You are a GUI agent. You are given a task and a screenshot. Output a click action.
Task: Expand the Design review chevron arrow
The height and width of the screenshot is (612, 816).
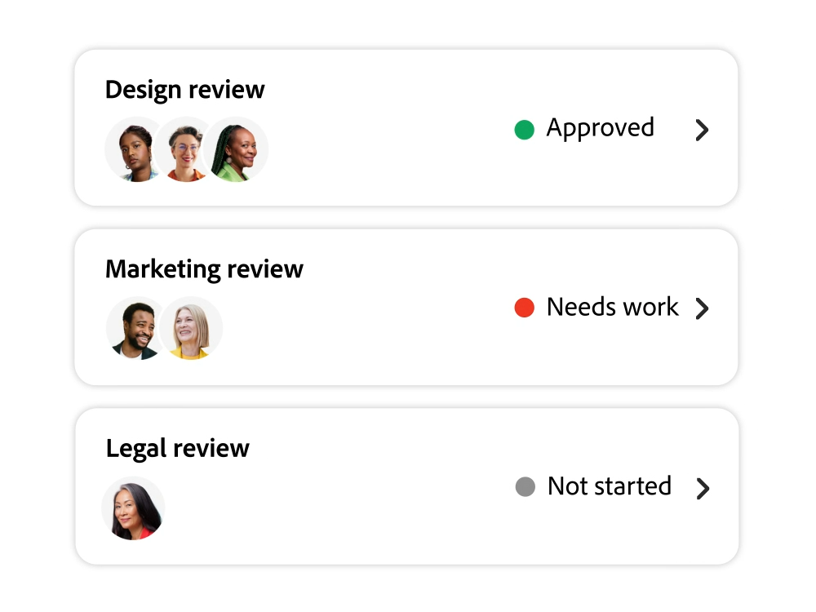pos(702,130)
